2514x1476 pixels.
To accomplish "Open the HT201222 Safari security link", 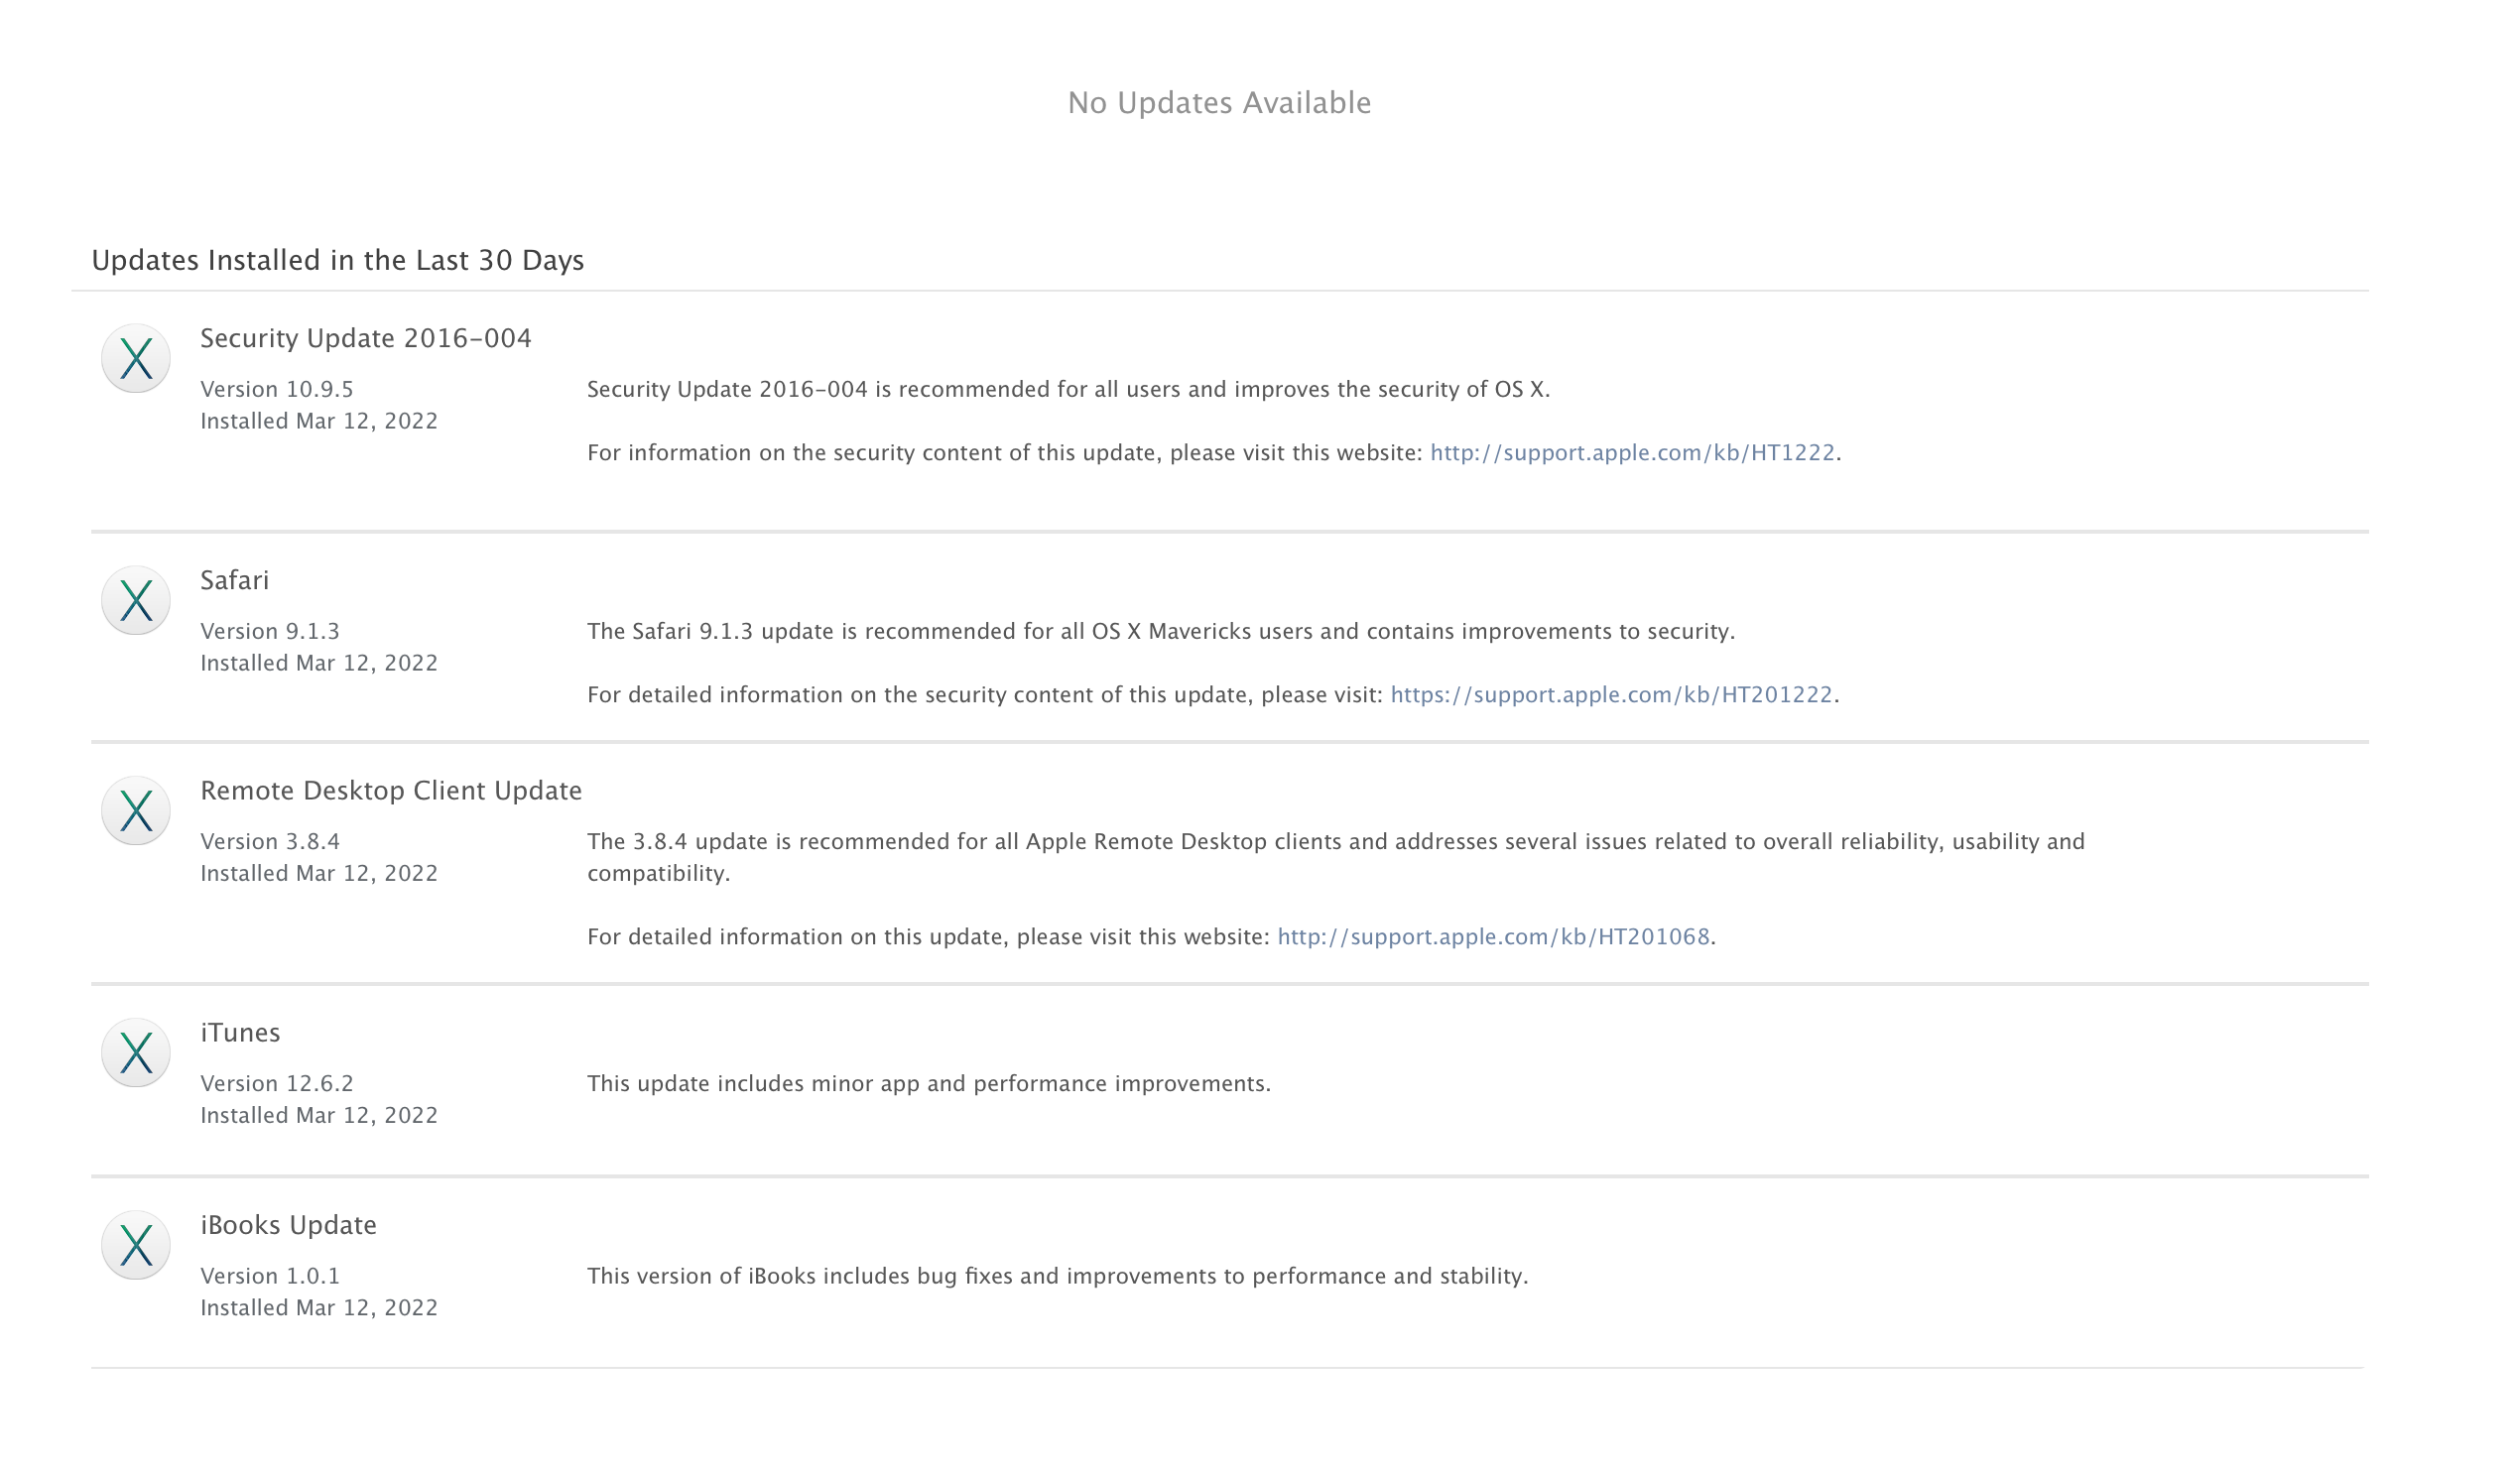I will tap(1612, 696).
